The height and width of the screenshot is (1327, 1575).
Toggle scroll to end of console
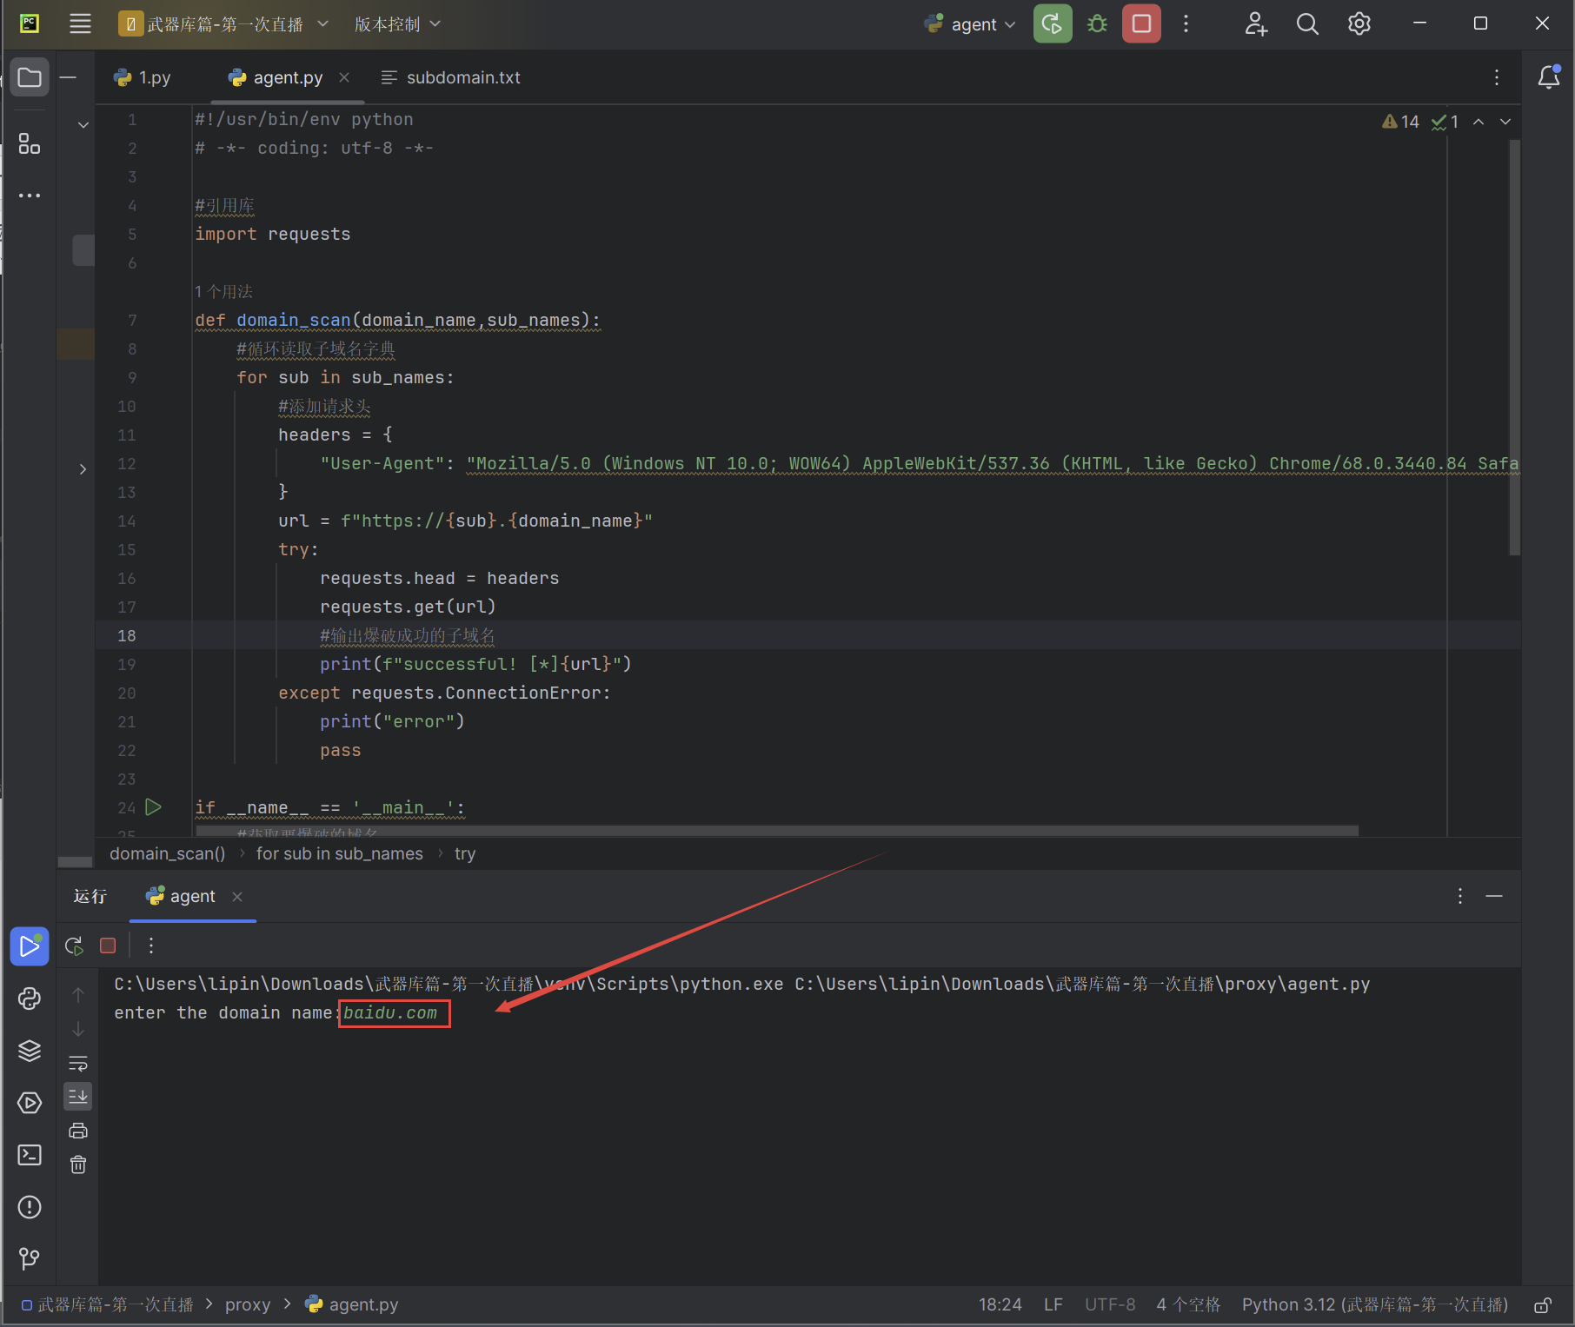click(x=78, y=1097)
